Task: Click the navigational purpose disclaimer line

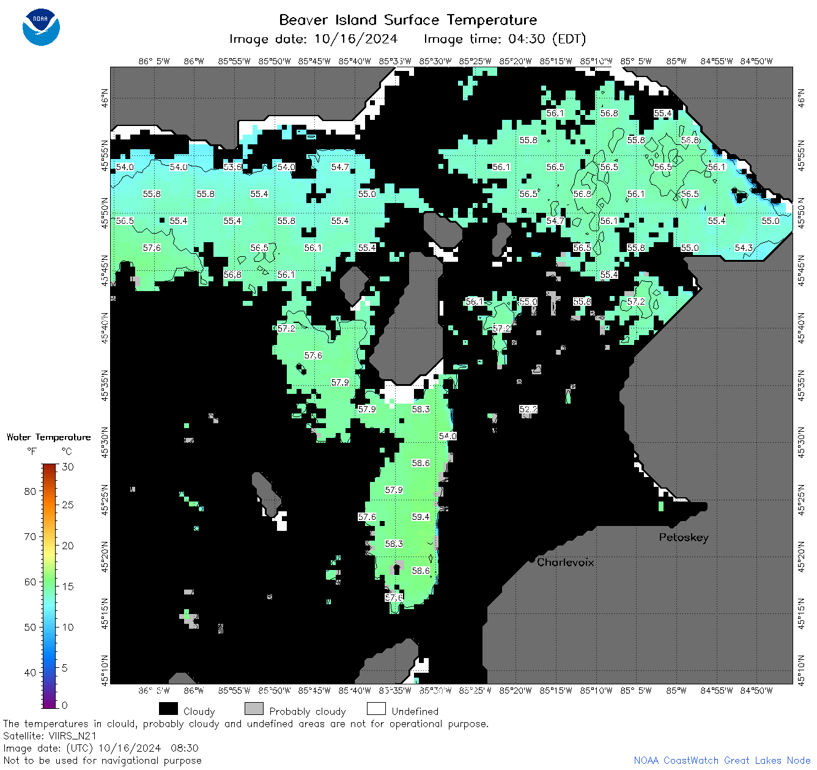Action: point(102,760)
